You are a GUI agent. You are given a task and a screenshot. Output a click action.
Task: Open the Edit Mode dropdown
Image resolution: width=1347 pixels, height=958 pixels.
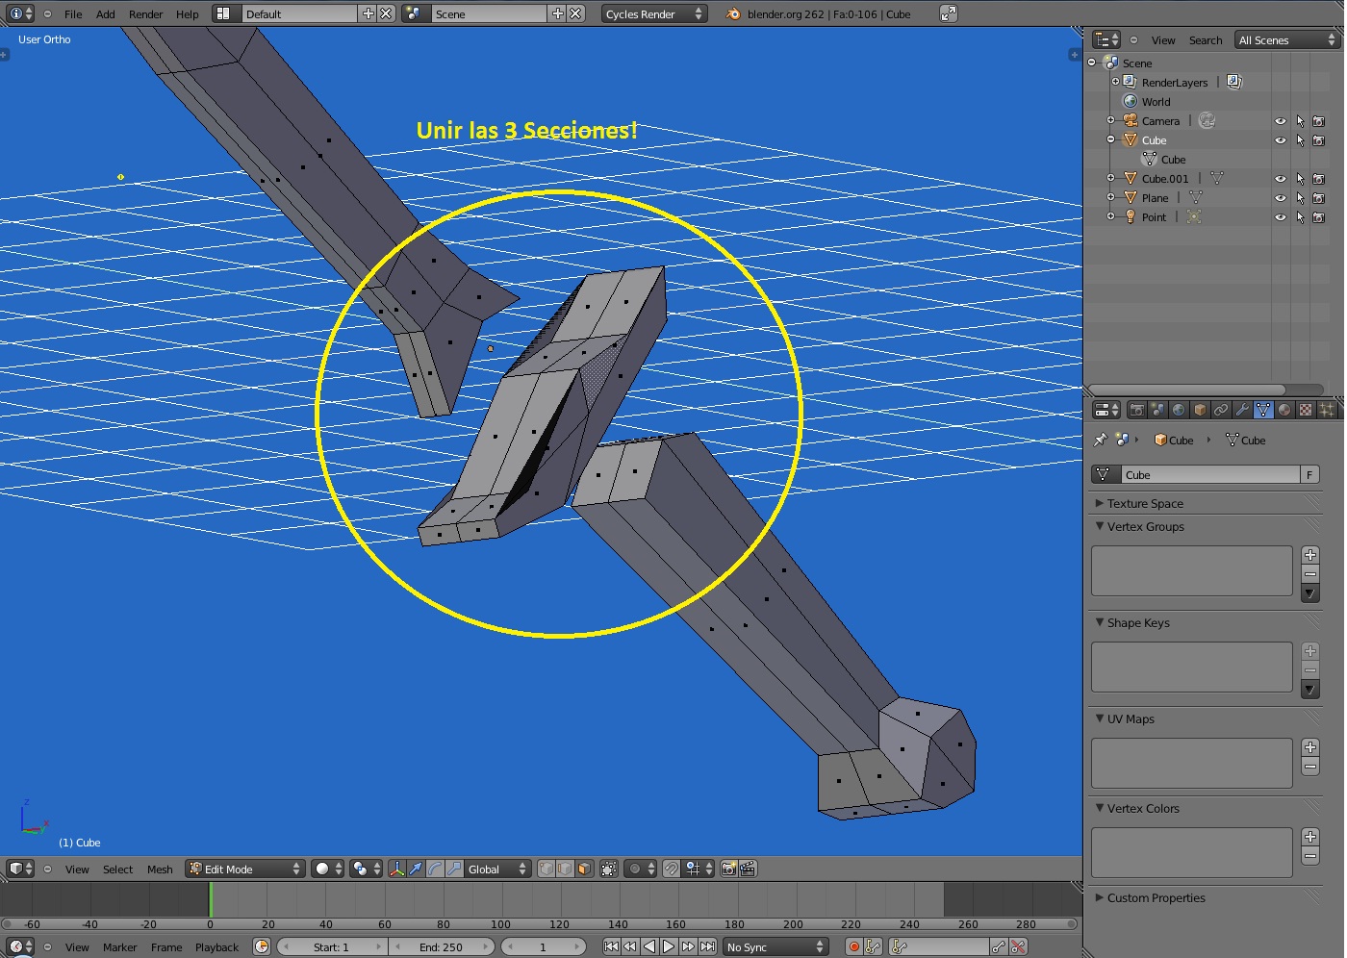point(245,869)
